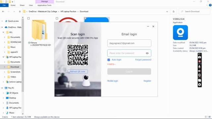Collapse the ALL folder node
Image resolution: width=212 pixels, height=119 pixels.
(3, 32)
